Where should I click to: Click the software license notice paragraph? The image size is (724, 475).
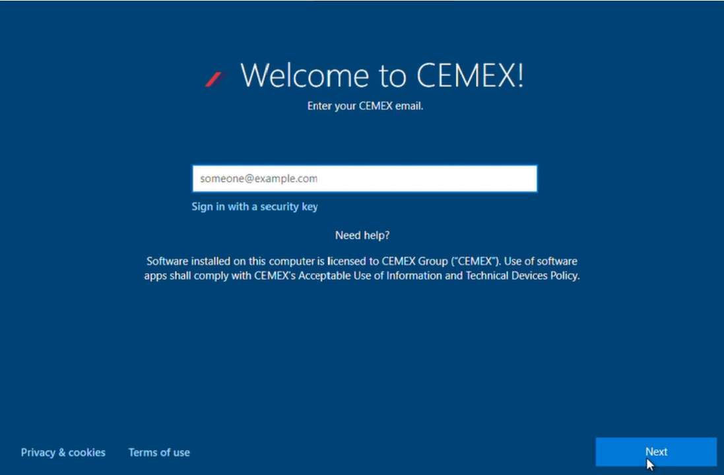[x=362, y=269]
